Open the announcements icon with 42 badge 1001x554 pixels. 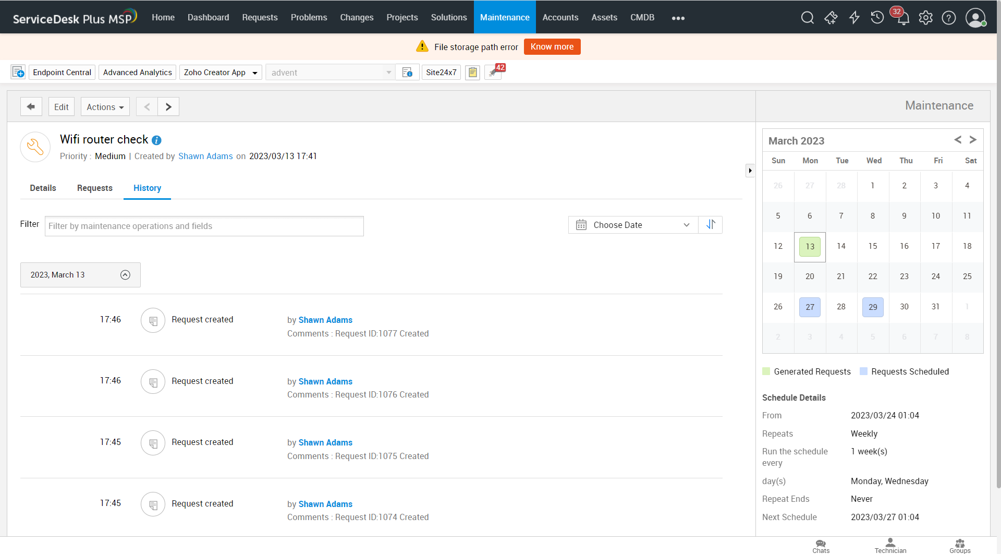click(x=494, y=71)
